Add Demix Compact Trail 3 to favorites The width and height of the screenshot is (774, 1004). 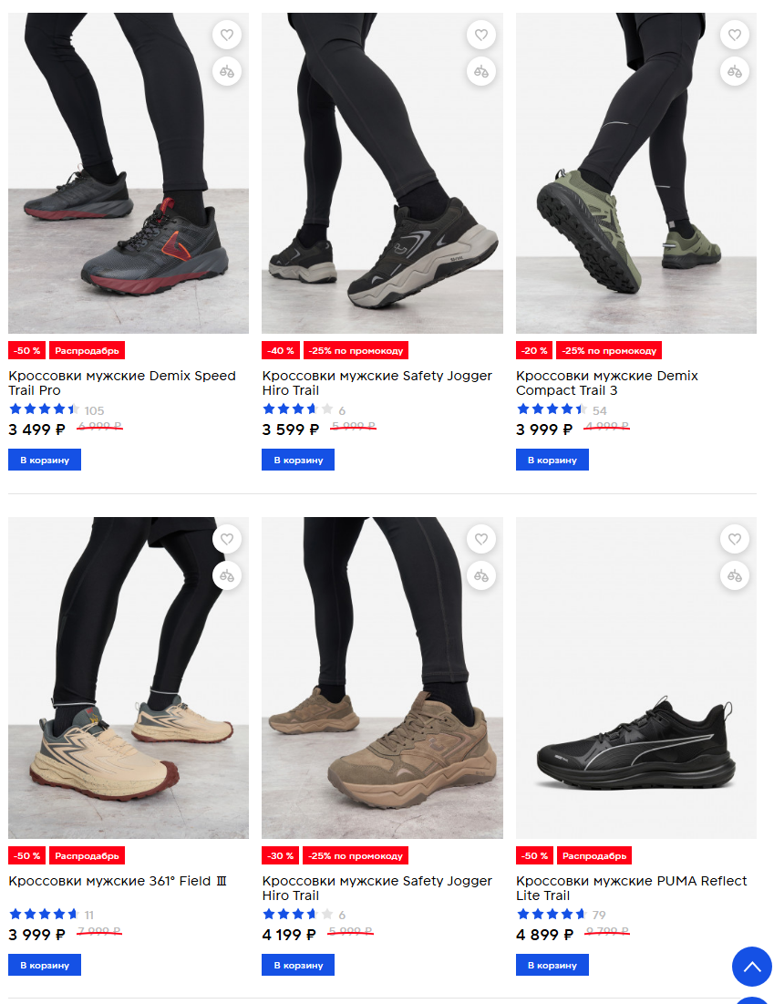(734, 35)
